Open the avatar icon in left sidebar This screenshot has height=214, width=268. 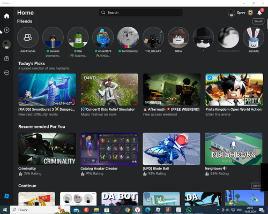[6, 44]
